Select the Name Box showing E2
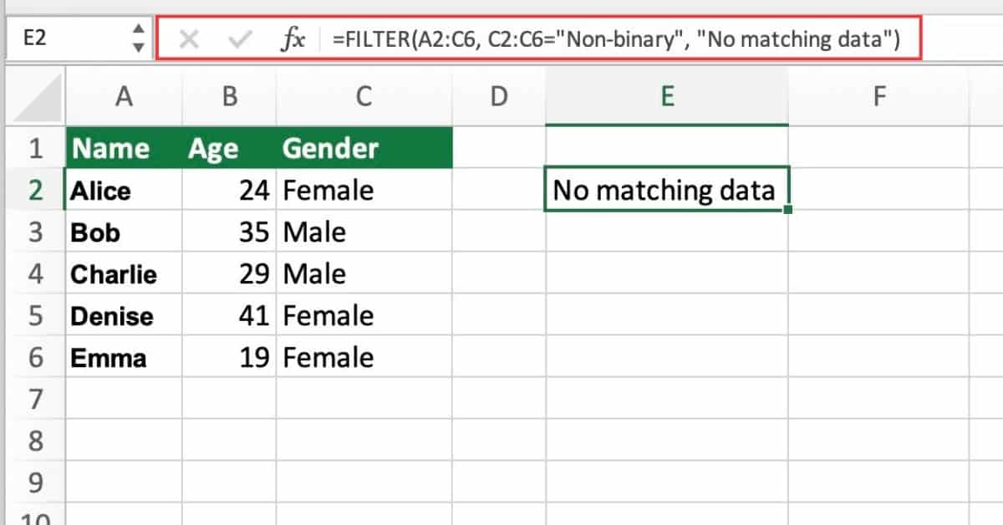The height and width of the screenshot is (525, 1003). click(75, 39)
